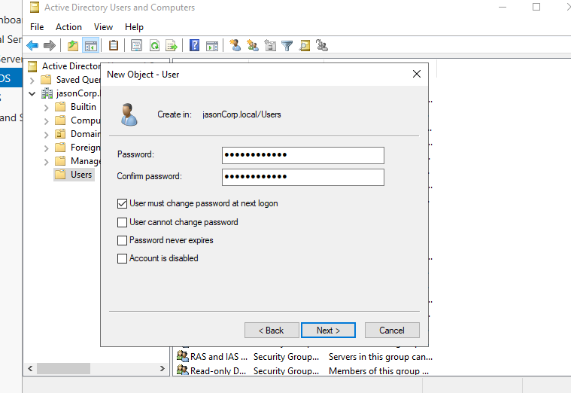Click the RAS and IAS group icon
The width and height of the screenshot is (571, 393).
click(x=183, y=355)
